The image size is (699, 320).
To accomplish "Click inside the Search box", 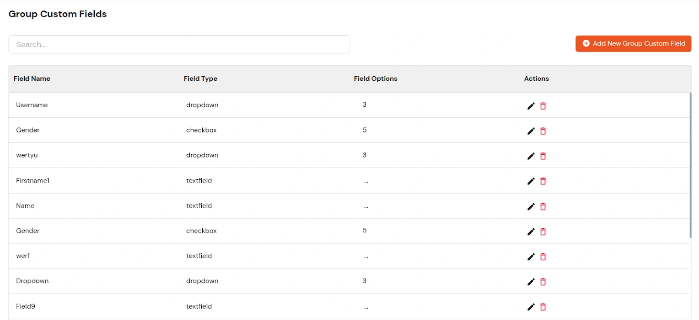I will [x=179, y=44].
